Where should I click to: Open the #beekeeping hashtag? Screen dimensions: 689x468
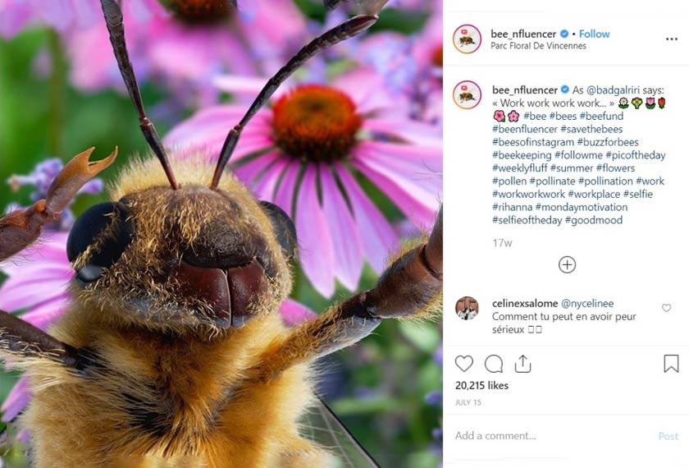pos(521,155)
